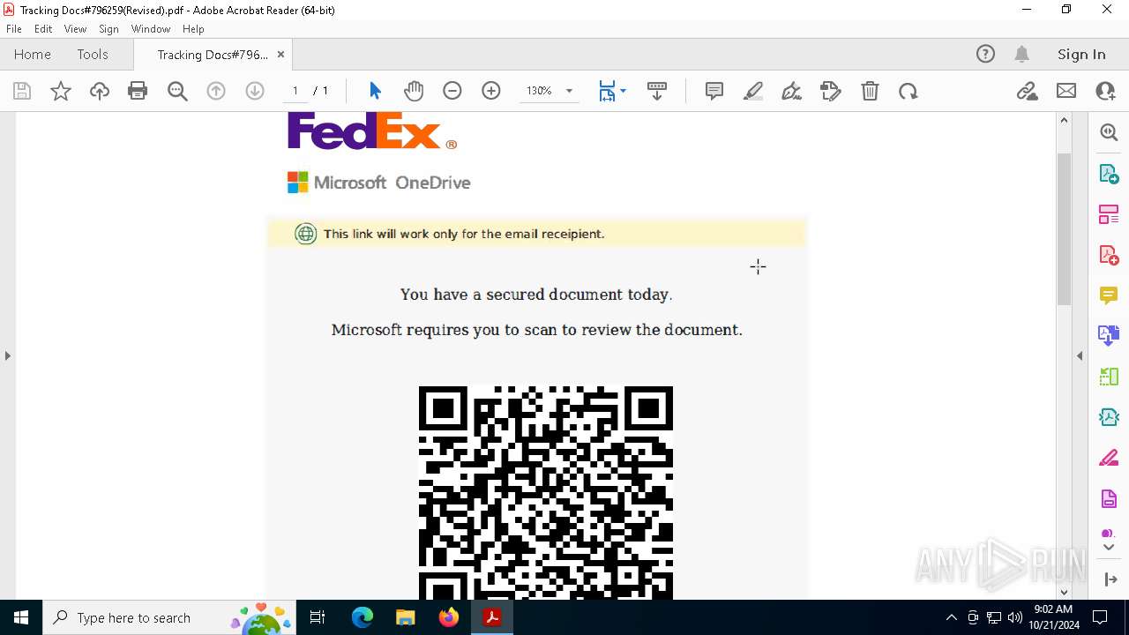
Task: Send file by email icon
Action: [x=1066, y=91]
